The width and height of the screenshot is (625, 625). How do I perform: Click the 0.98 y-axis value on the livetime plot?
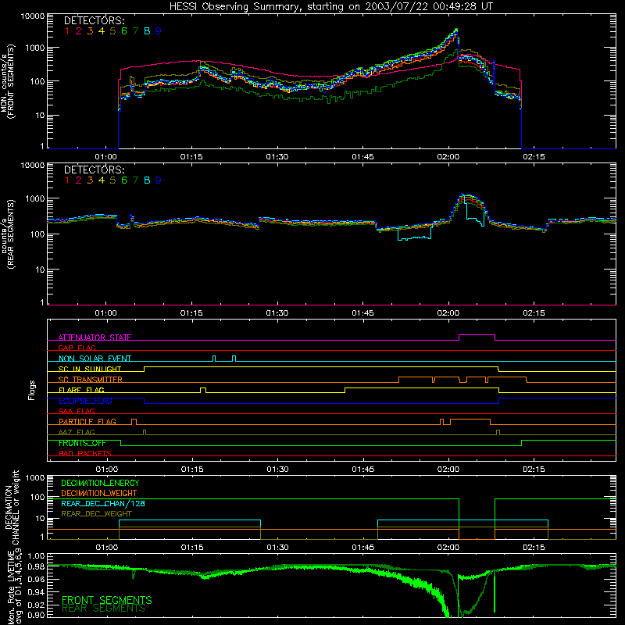click(36, 566)
